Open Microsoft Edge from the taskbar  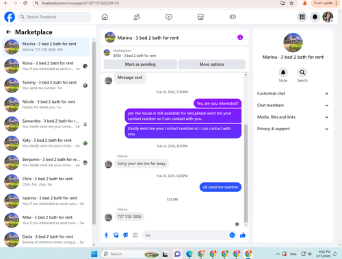pos(189,254)
